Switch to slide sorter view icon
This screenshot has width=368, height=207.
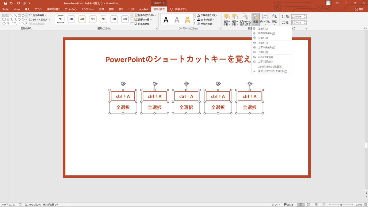[309, 205]
